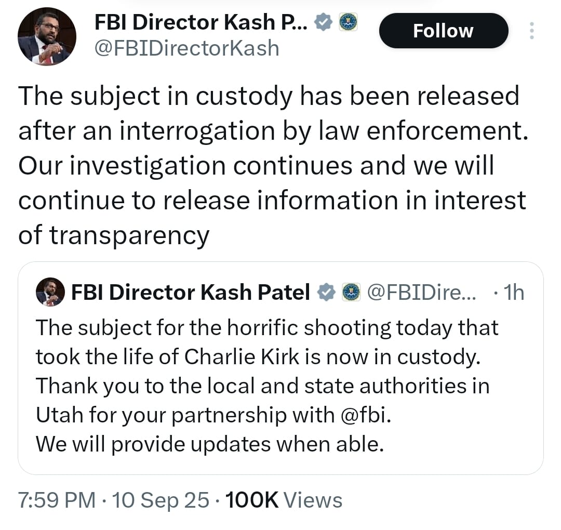Open the large profile avatar photo
Viewport: 561px width, 530px height.
pos(47,36)
